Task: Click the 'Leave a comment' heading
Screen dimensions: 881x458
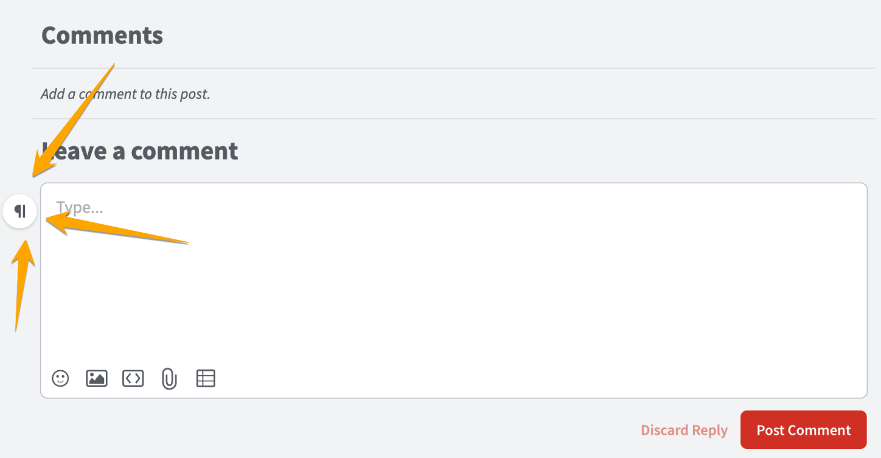Action: pyautogui.click(x=139, y=150)
